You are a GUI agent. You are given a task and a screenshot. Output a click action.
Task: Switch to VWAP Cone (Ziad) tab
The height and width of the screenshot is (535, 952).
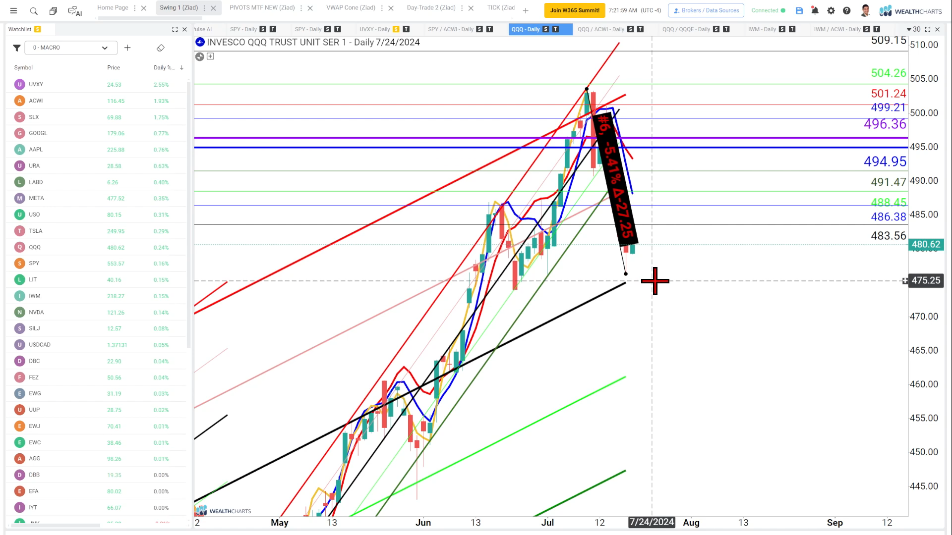click(x=351, y=7)
